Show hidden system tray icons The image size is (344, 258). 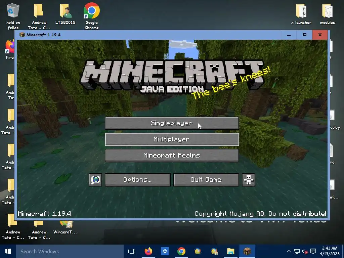pyautogui.click(x=289, y=251)
